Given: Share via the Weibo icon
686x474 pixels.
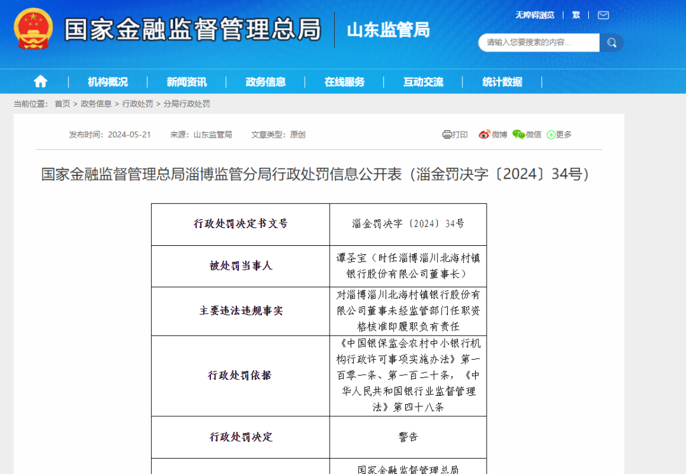Looking at the screenshot, I should [x=484, y=134].
